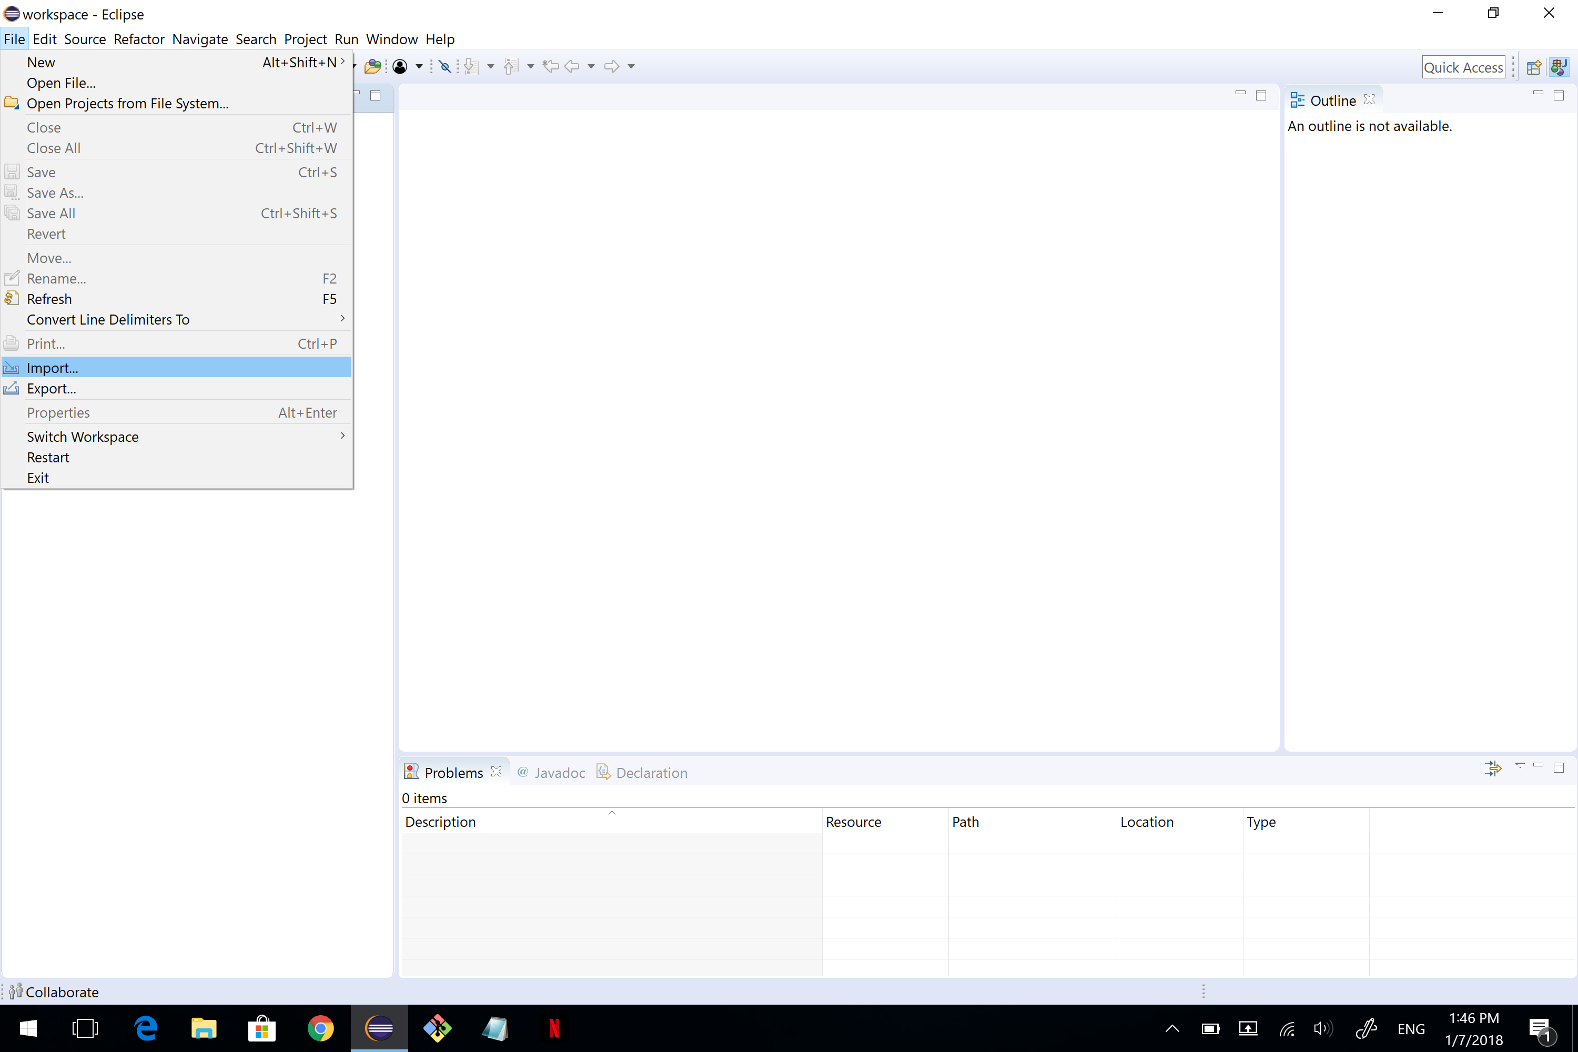Toggle the Java perspective button at the top right

(x=1559, y=67)
